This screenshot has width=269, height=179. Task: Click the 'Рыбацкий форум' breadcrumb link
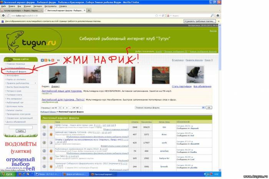click(48, 112)
